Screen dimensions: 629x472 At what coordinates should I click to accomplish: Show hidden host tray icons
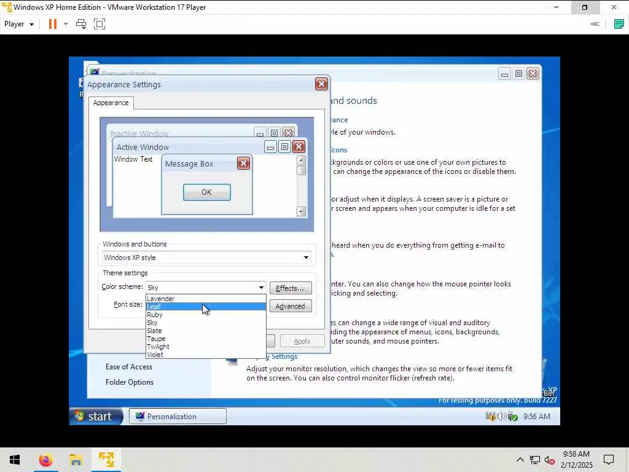click(x=520, y=460)
